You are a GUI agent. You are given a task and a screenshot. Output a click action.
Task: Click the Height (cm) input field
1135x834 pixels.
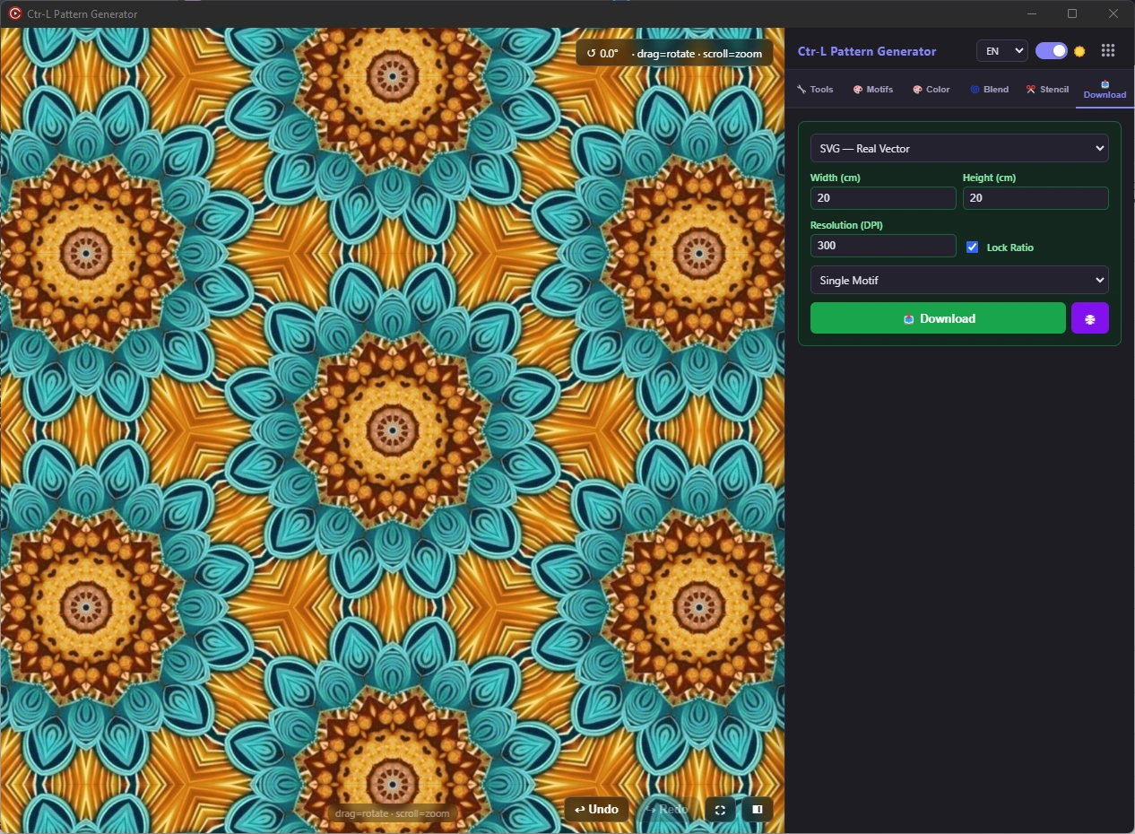[x=1035, y=198]
